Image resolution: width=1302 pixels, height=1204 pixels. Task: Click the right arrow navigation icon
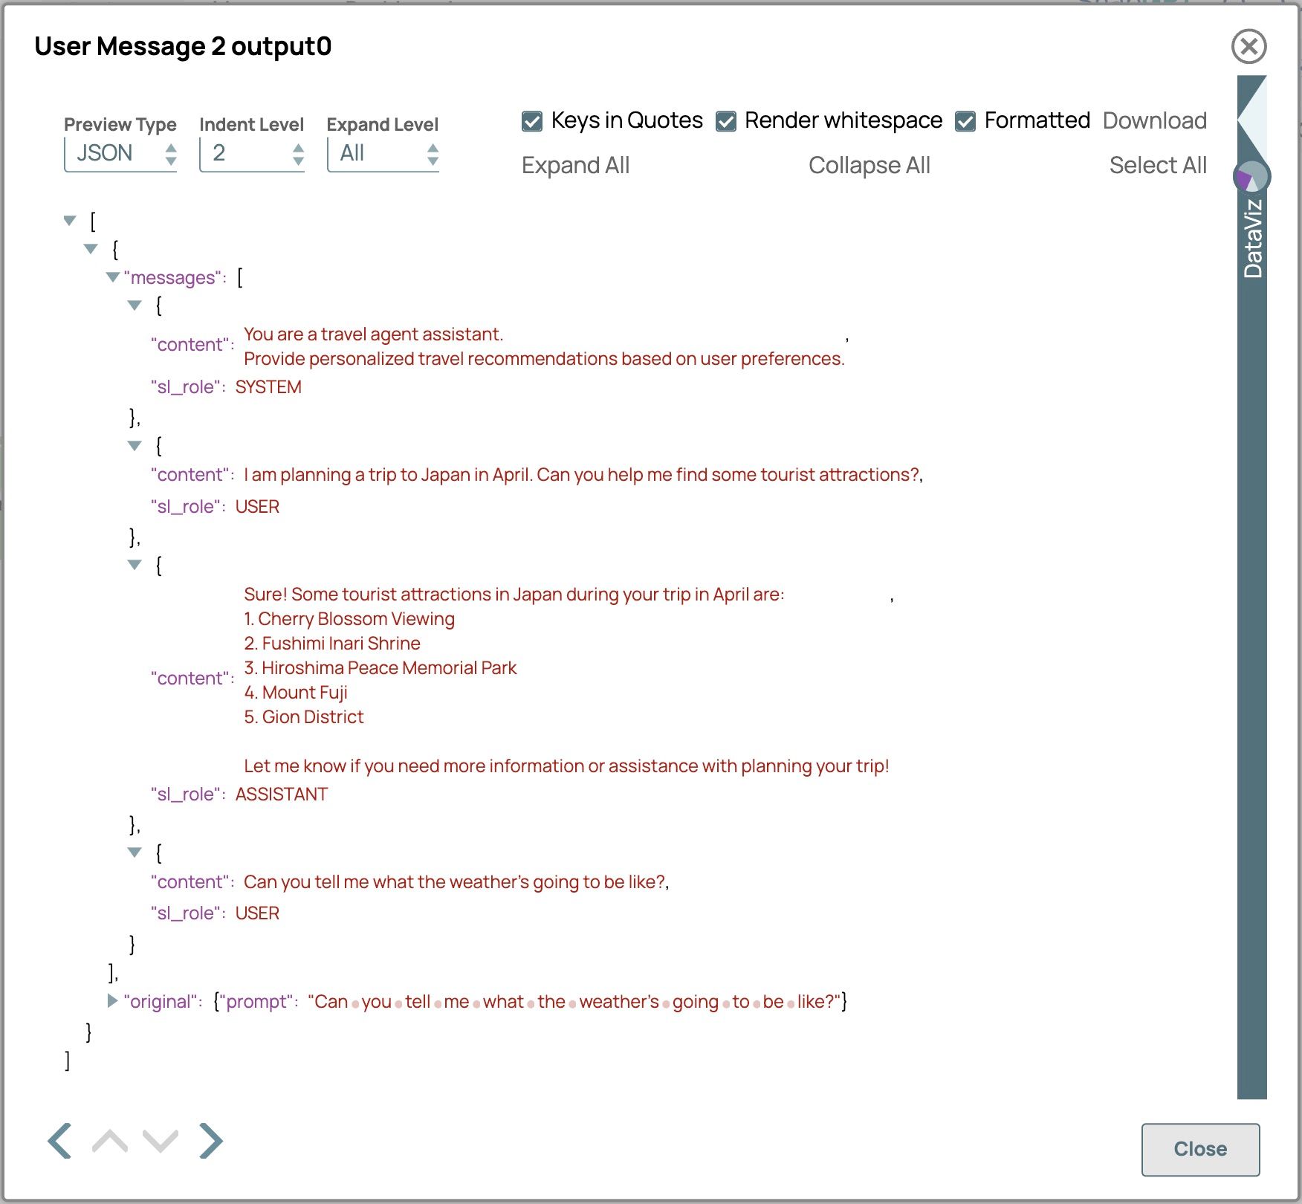pos(212,1141)
